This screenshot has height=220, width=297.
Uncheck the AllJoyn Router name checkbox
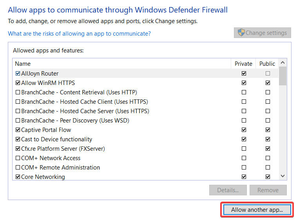18,74
